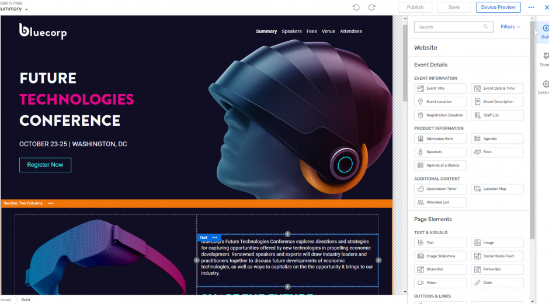Click the redo arrow icon
The width and height of the screenshot is (549, 304).
(x=371, y=7)
